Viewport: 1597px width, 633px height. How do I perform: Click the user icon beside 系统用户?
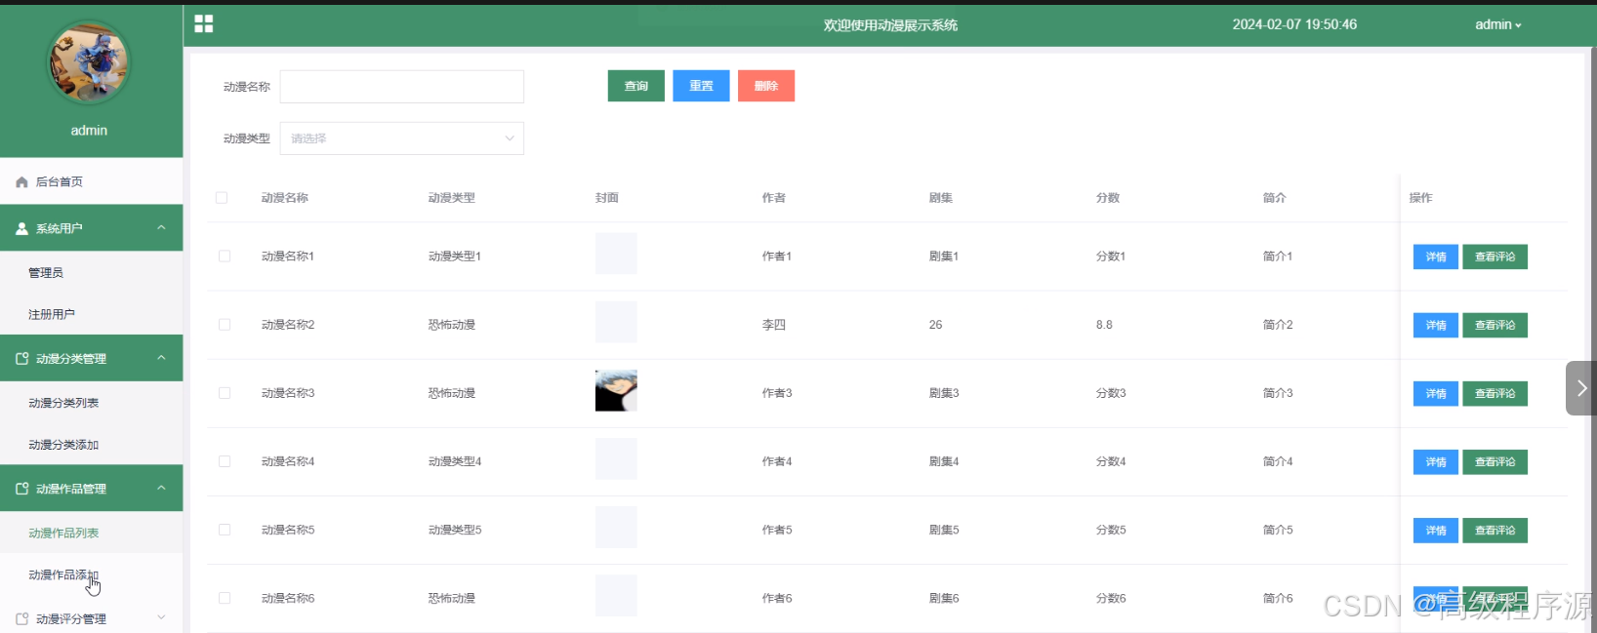[21, 228]
